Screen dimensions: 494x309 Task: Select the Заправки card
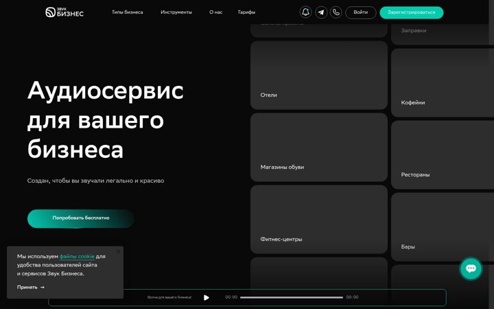(x=443, y=34)
